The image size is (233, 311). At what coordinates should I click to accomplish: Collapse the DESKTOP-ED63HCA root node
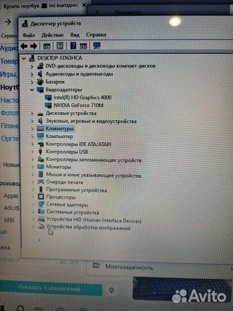click(24, 59)
